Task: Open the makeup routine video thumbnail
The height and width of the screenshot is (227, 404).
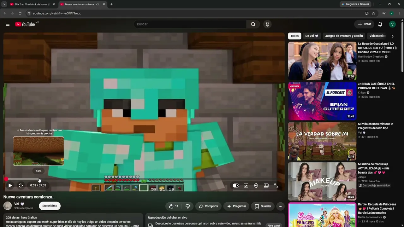Action: (x=322, y=182)
